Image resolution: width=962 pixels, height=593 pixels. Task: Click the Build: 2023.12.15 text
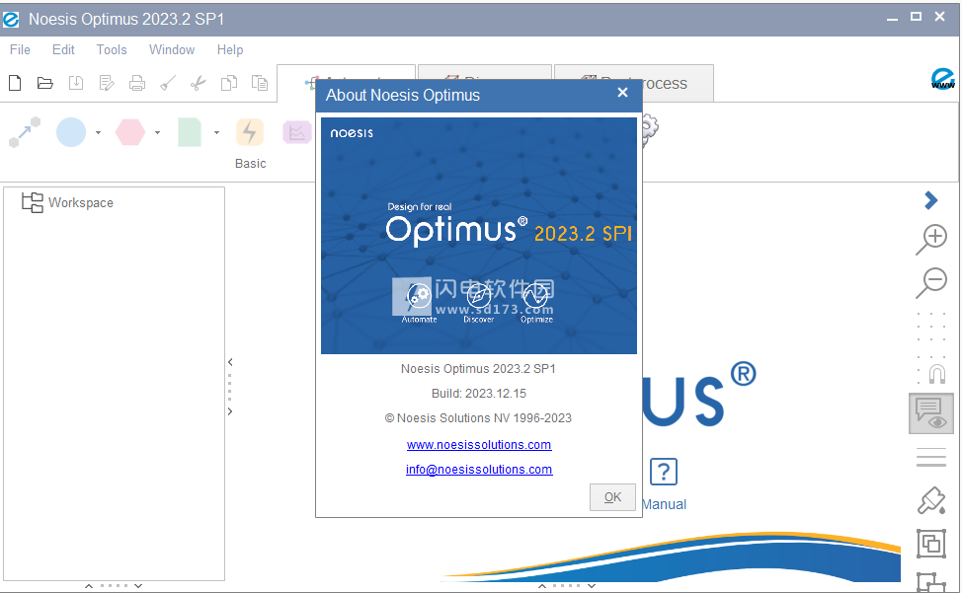[x=479, y=394]
